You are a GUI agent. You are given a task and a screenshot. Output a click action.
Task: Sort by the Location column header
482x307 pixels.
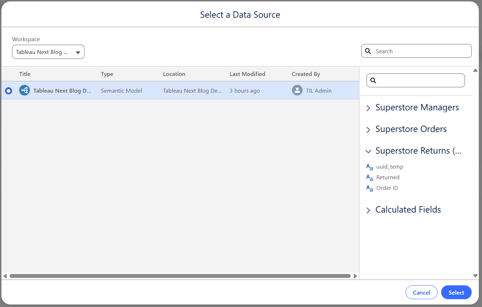pos(174,74)
